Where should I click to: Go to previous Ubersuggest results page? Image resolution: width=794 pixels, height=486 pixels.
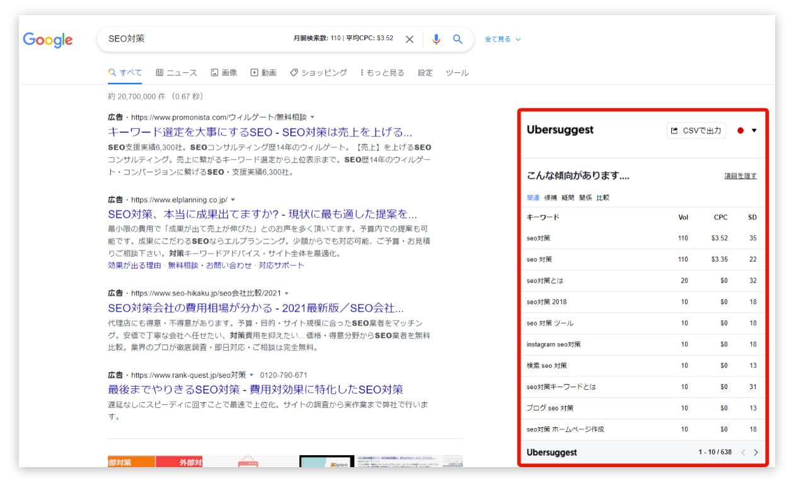pos(743,452)
